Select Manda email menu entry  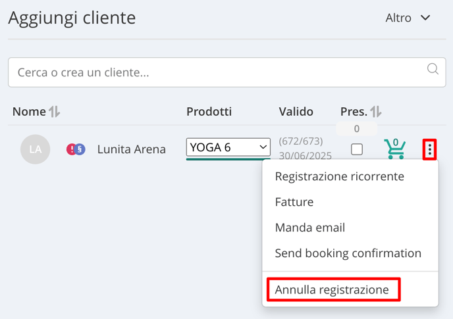(310, 228)
